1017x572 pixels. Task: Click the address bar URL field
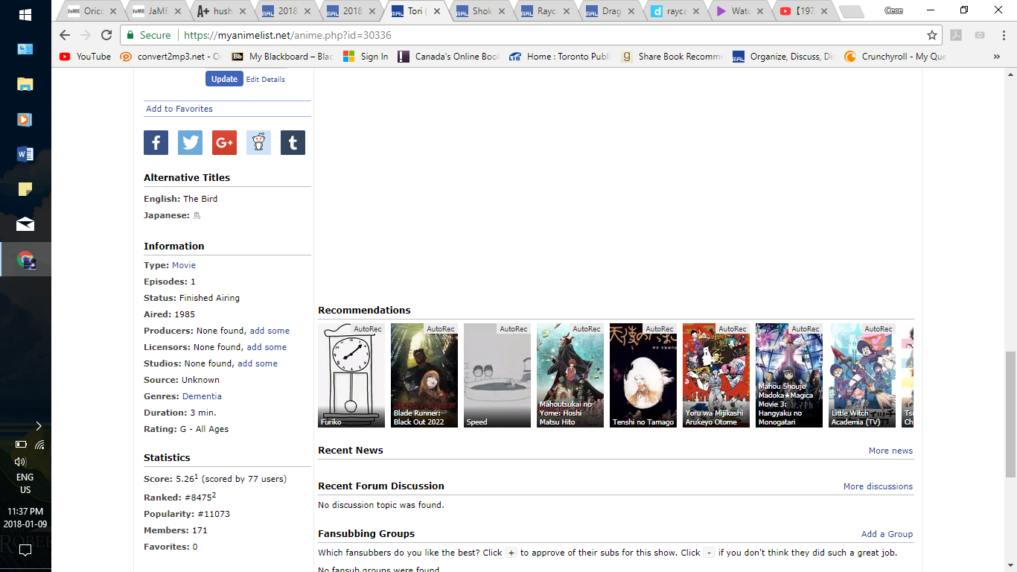click(521, 35)
